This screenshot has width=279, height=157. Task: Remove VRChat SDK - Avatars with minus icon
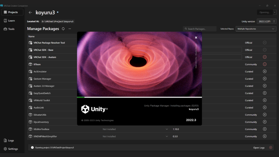(x=264, y=57)
